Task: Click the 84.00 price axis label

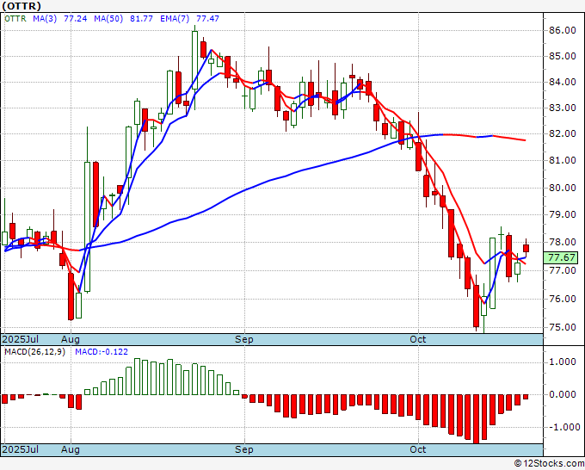Action: pyautogui.click(x=563, y=82)
